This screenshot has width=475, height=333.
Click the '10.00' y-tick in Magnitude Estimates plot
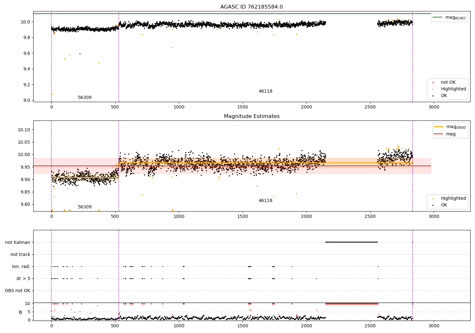tap(24, 154)
